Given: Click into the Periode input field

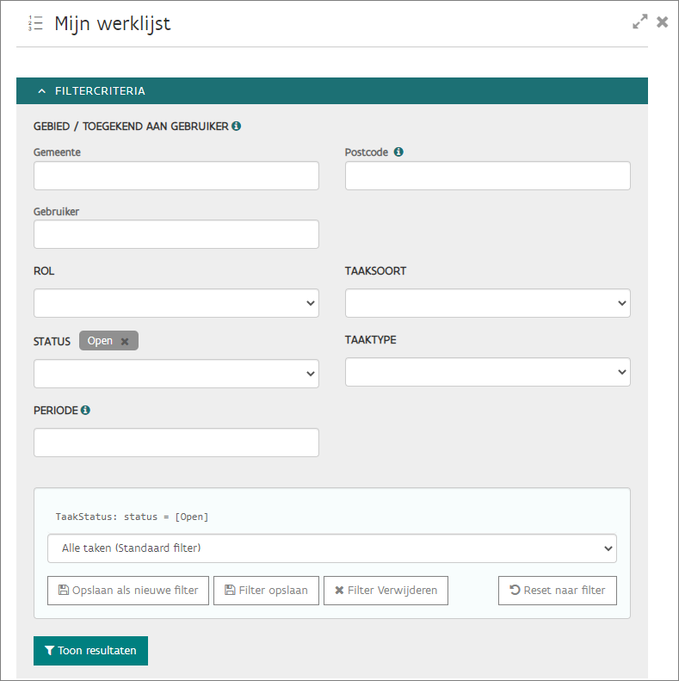Looking at the screenshot, I should (176, 443).
